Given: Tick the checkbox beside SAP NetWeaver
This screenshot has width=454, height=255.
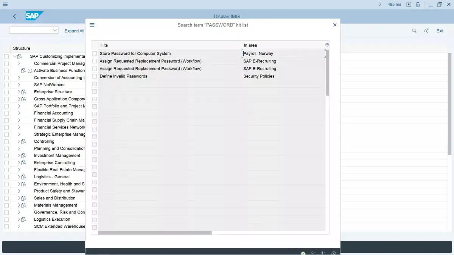Looking at the screenshot, I should 6,85.
